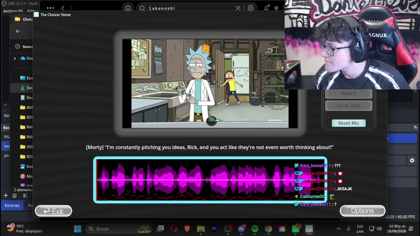Viewport: 420px width, 236px height.
Task: Click the Save Dub button
Action: pyautogui.click(x=348, y=106)
